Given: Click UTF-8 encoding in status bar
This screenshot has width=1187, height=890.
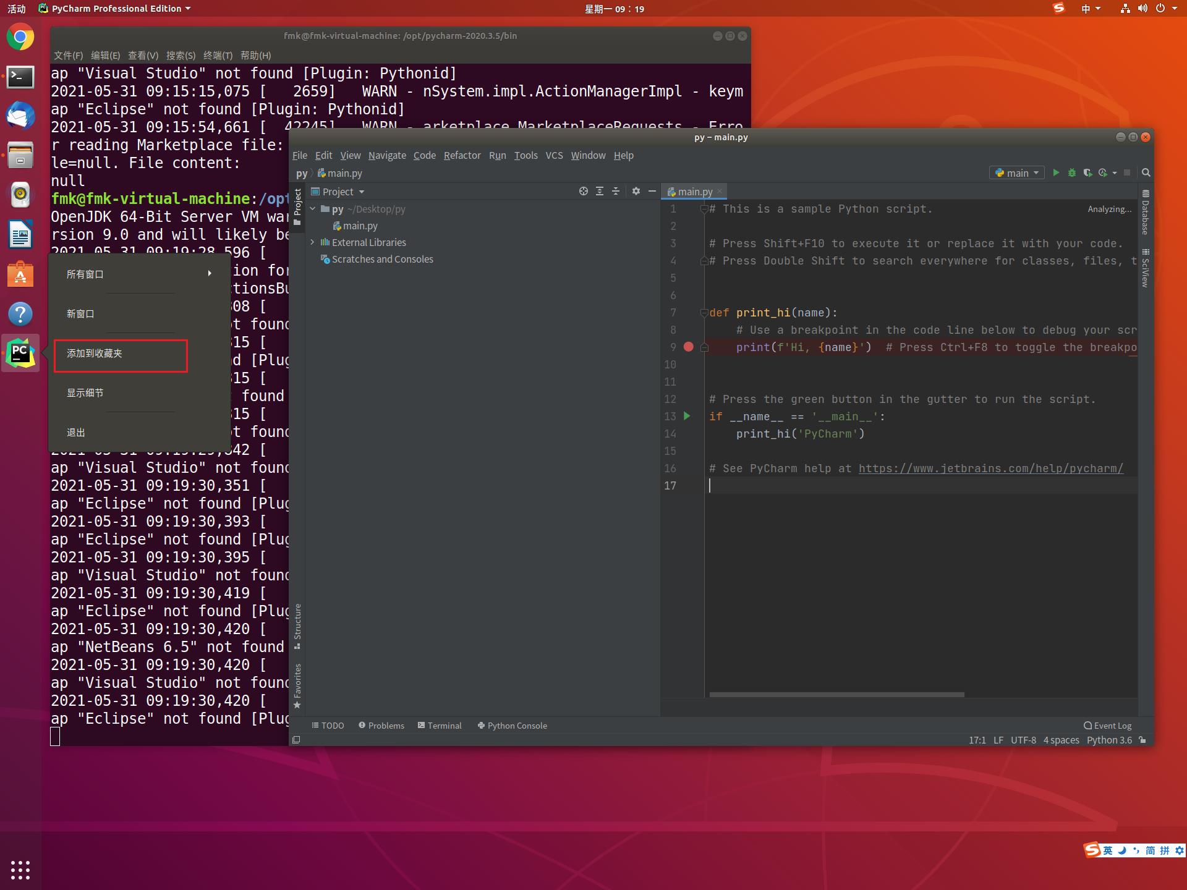Looking at the screenshot, I should (1023, 740).
